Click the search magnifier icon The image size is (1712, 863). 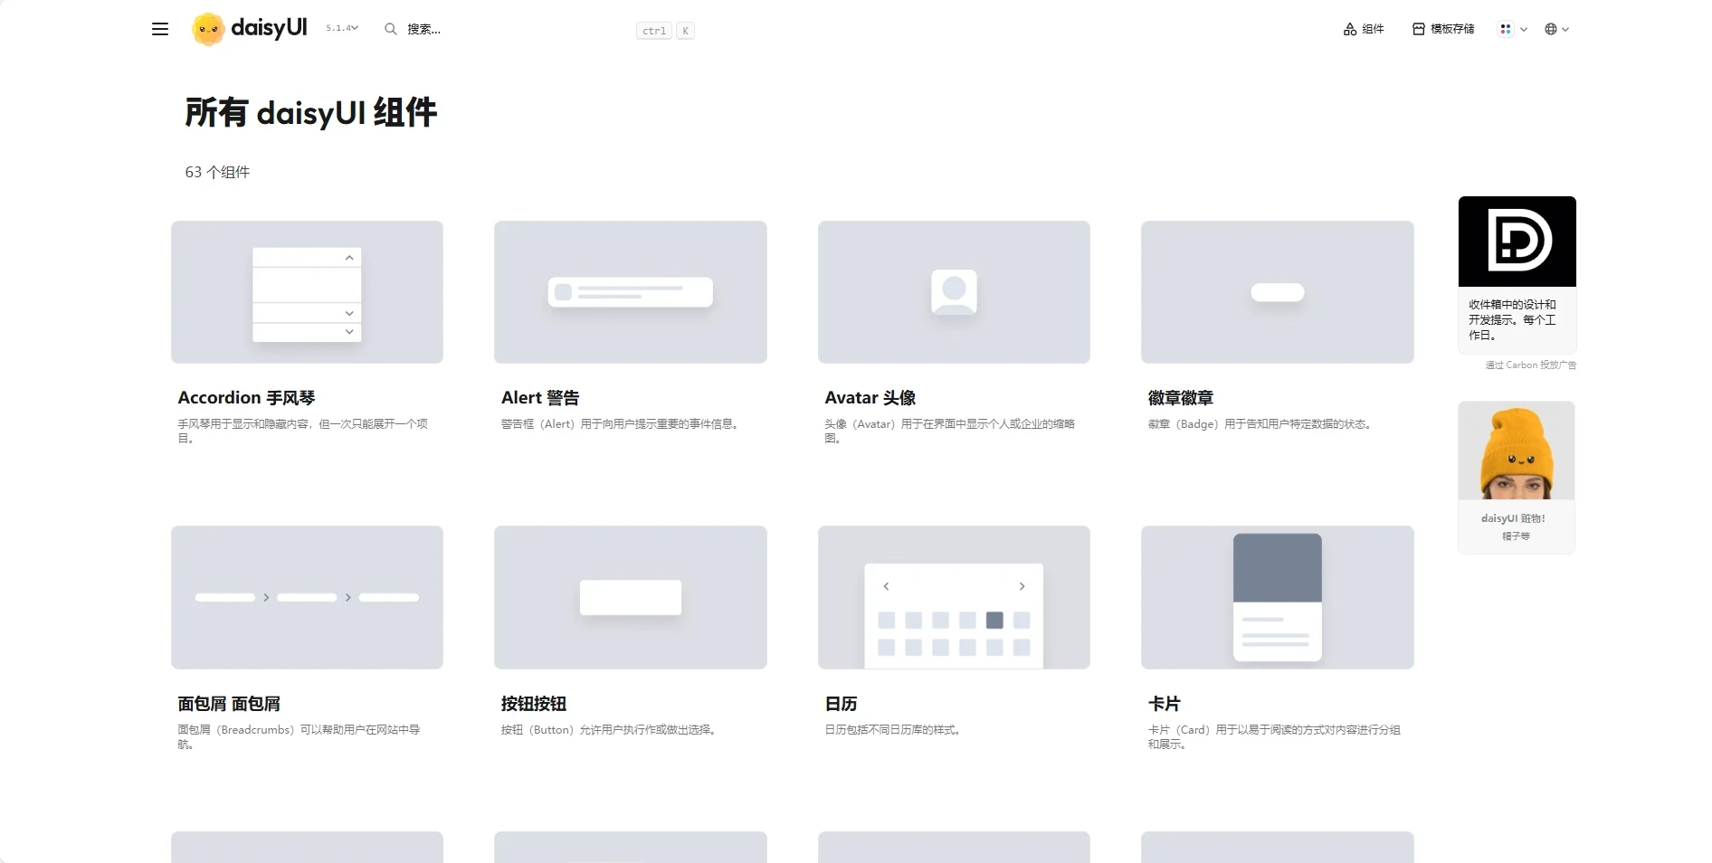[x=389, y=29]
